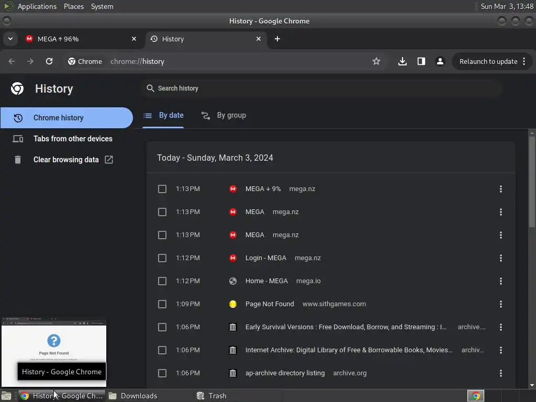Select the History browser tab
The width and height of the screenshot is (536, 402).
[x=206, y=39]
